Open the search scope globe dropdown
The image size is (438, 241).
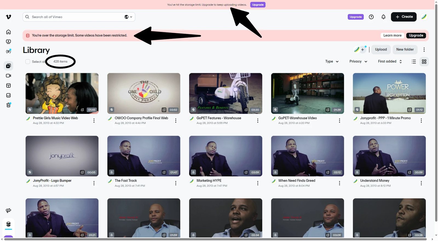pyautogui.click(x=128, y=17)
